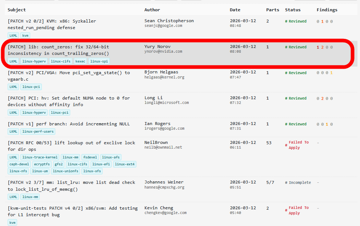This screenshot has height=226, width=360.
Task: Click the linux-spi tag
Action: pyautogui.click(x=99, y=61)
